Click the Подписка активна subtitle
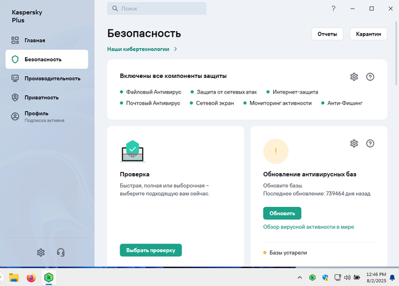 point(44,120)
